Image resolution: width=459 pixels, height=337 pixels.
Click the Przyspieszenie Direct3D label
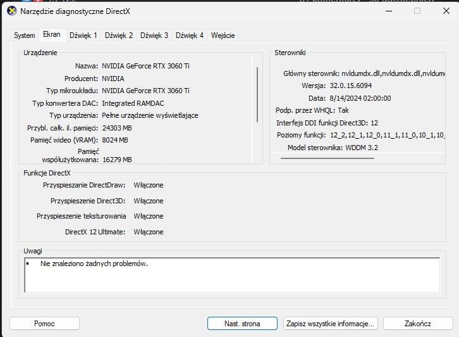click(88, 201)
